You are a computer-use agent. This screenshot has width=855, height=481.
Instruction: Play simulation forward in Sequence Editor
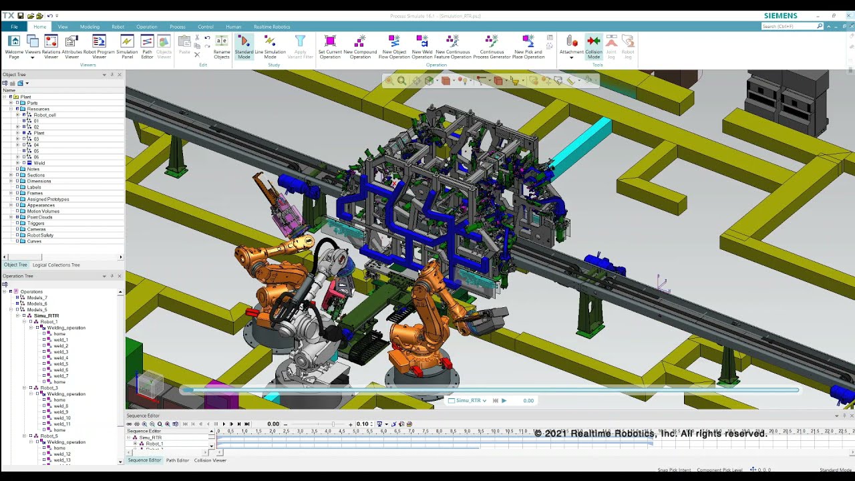(x=224, y=424)
